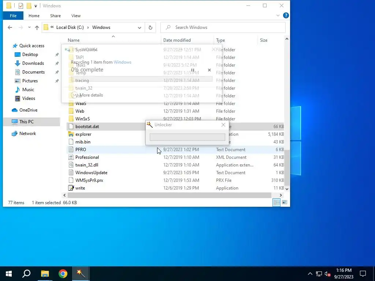The height and width of the screenshot is (281, 375).
Task: Click the horizontal scrollbar of file list
Action: coord(169,195)
